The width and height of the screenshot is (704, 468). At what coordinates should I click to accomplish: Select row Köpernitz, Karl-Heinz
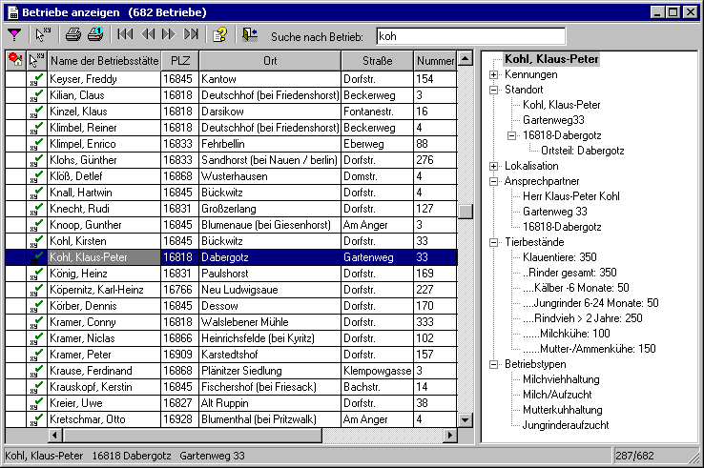(231, 290)
